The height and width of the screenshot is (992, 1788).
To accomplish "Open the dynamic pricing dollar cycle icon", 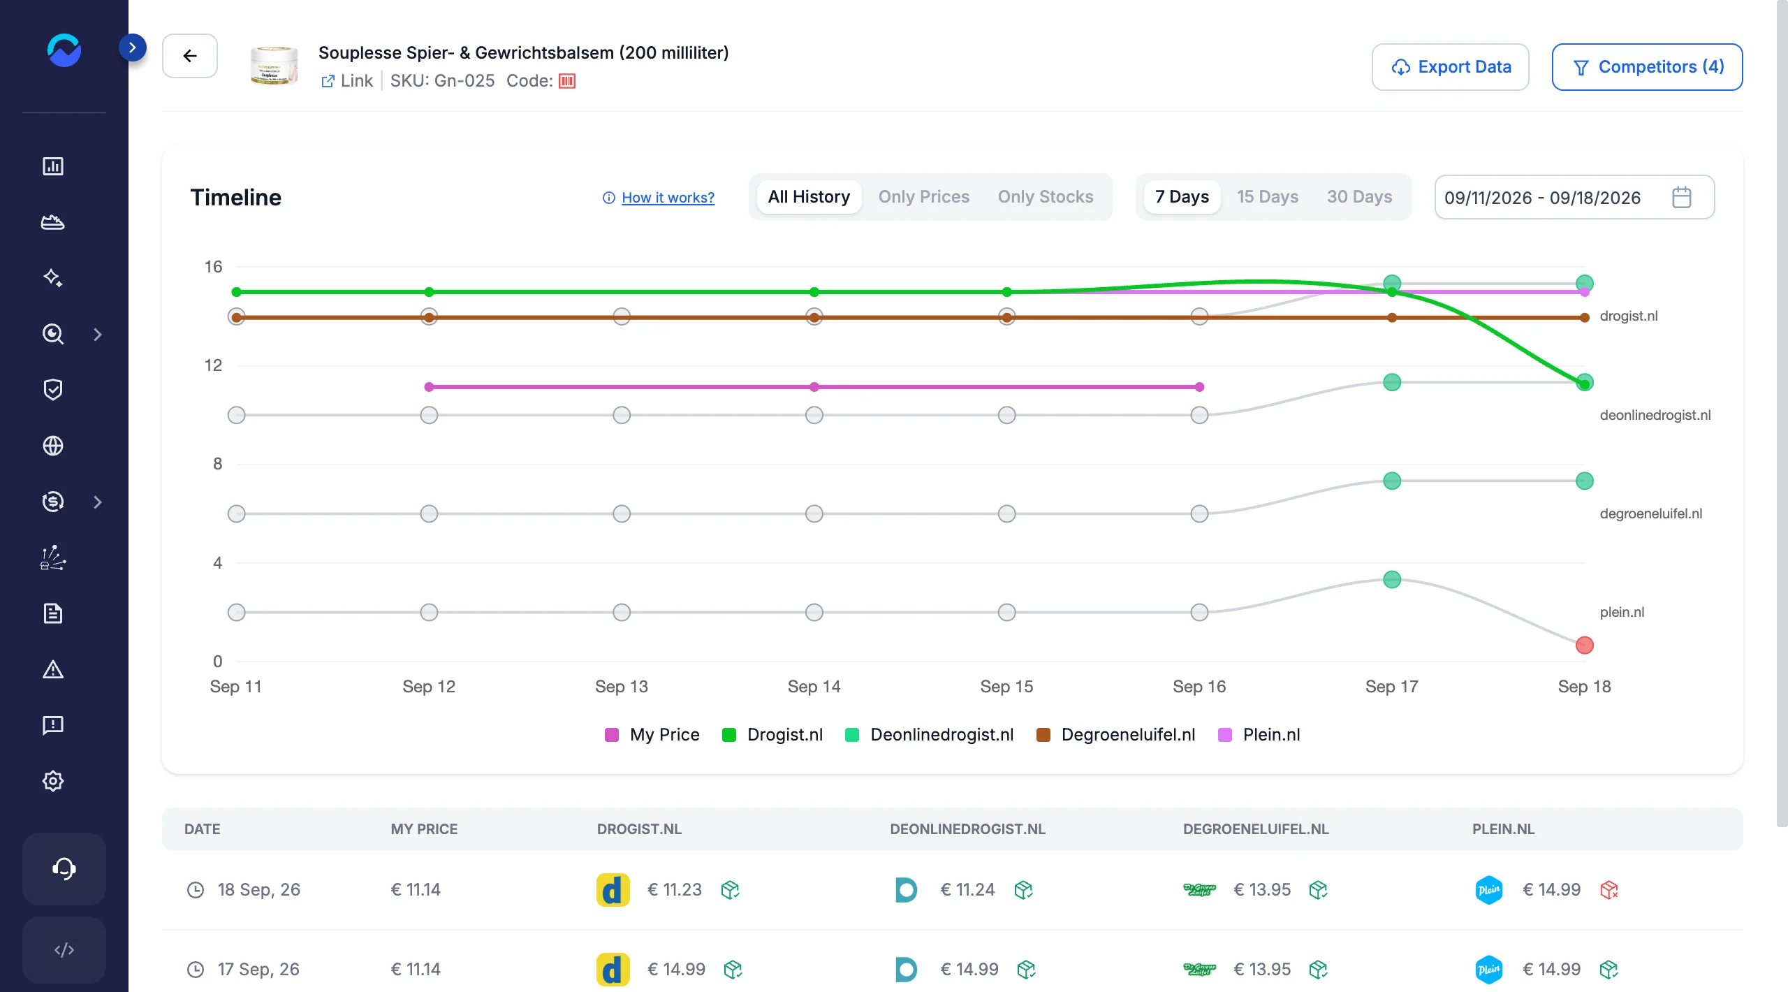I will pyautogui.click(x=53, y=502).
